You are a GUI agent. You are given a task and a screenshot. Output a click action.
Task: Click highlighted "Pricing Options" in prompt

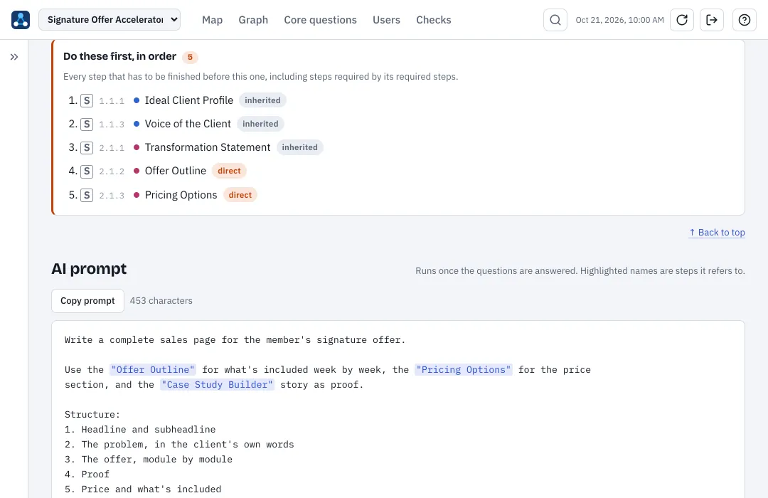(464, 369)
